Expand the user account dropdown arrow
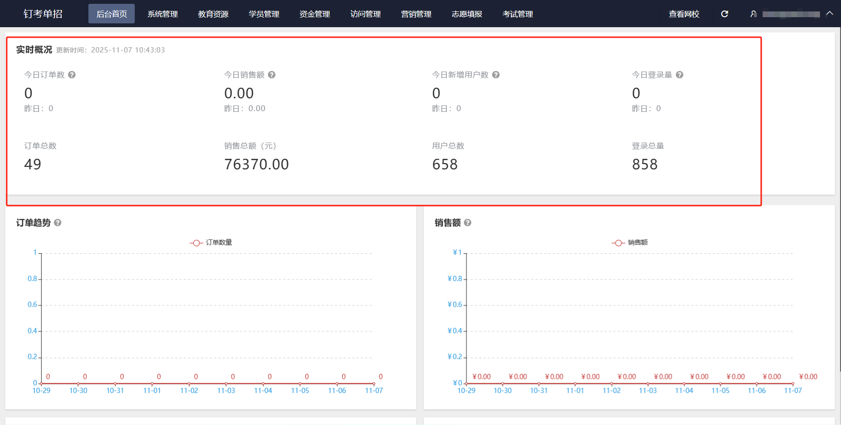Viewport: 841px width, 425px height. (x=830, y=13)
